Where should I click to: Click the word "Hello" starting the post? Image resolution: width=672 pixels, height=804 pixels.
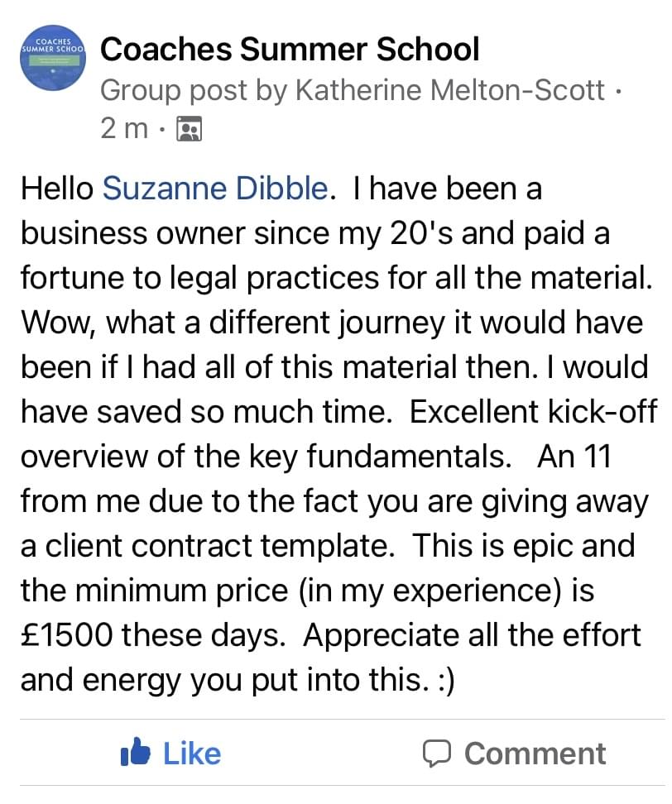click(x=56, y=189)
